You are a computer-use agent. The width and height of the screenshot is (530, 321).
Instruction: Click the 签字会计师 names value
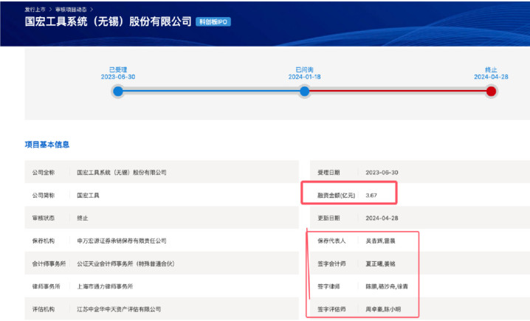[x=380, y=263]
